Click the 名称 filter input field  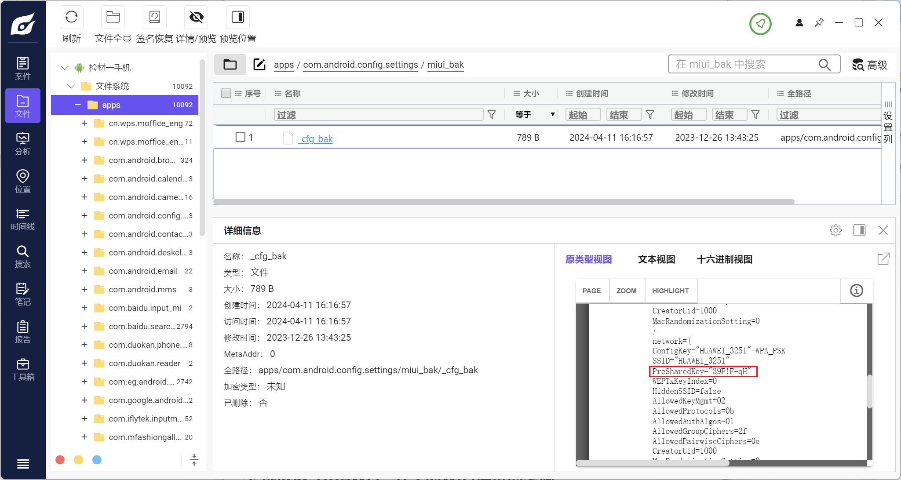point(379,115)
